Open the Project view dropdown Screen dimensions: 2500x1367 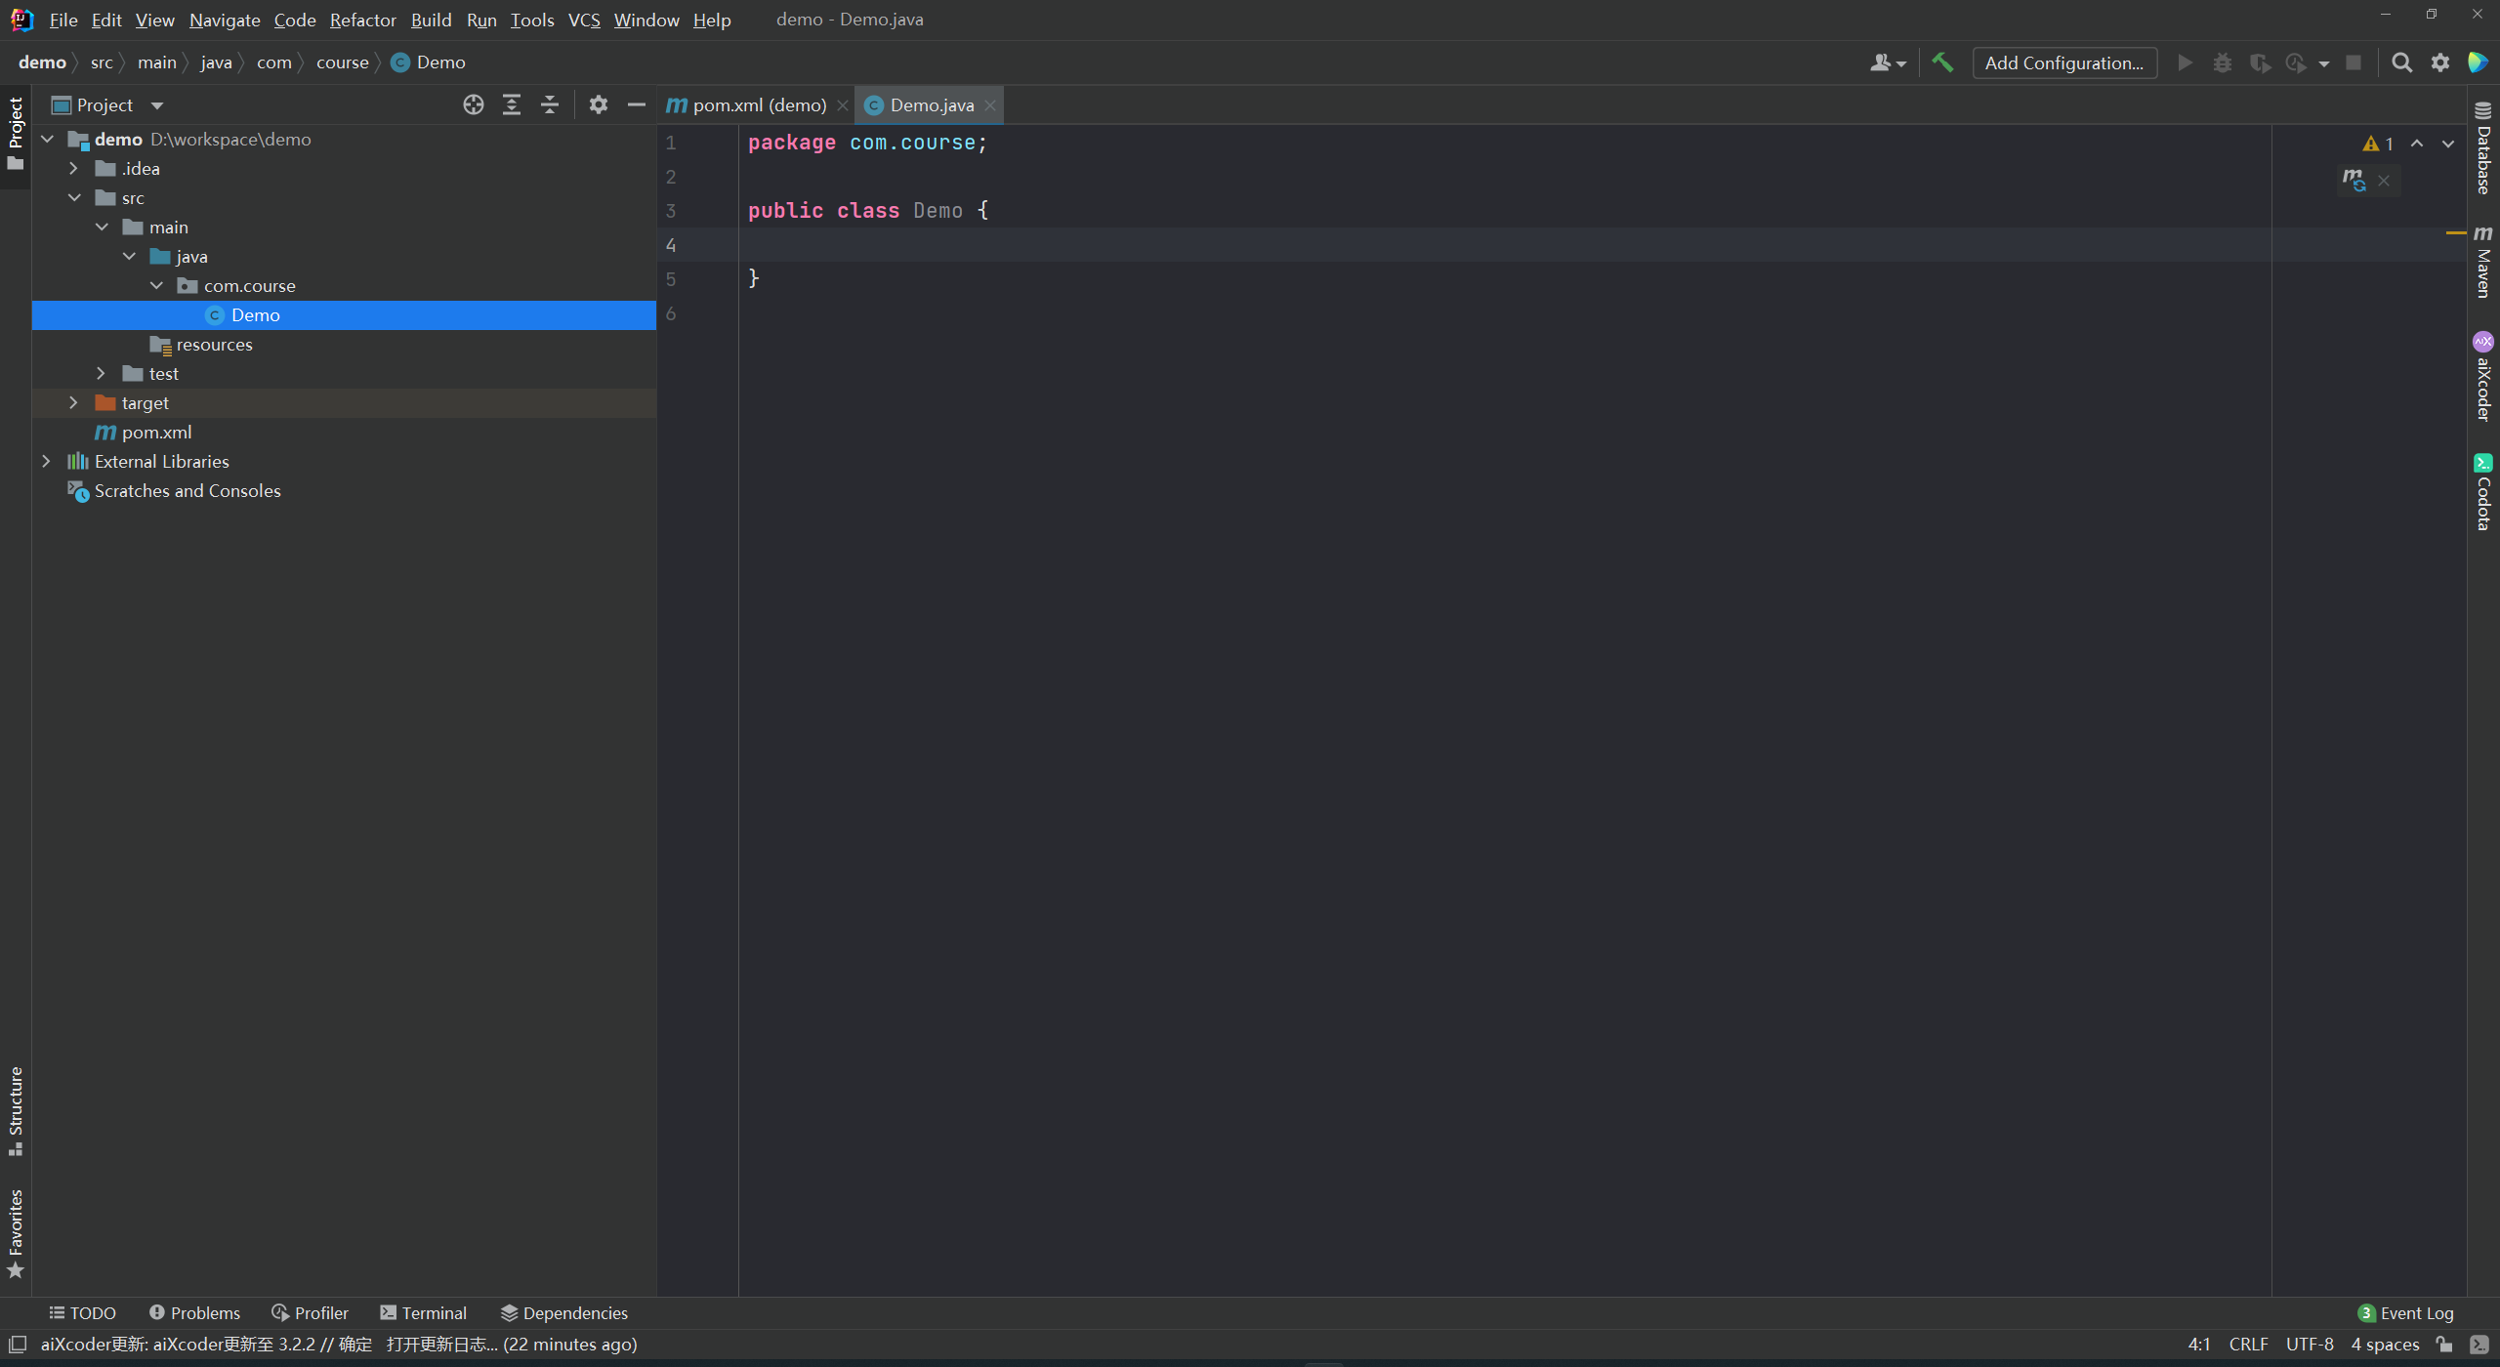[157, 105]
